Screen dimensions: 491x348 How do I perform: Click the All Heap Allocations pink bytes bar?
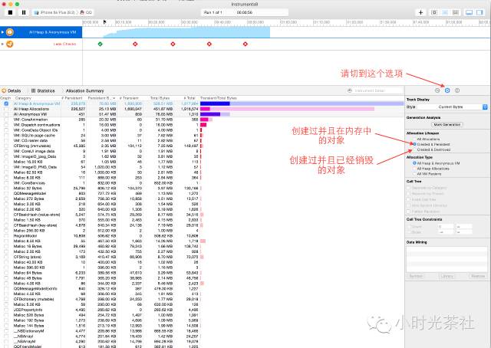pos(287,109)
